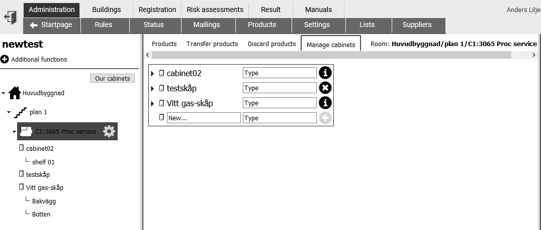Expand the Vitt gas-skåp row in the table
This screenshot has height=230, width=541.
tap(153, 103)
